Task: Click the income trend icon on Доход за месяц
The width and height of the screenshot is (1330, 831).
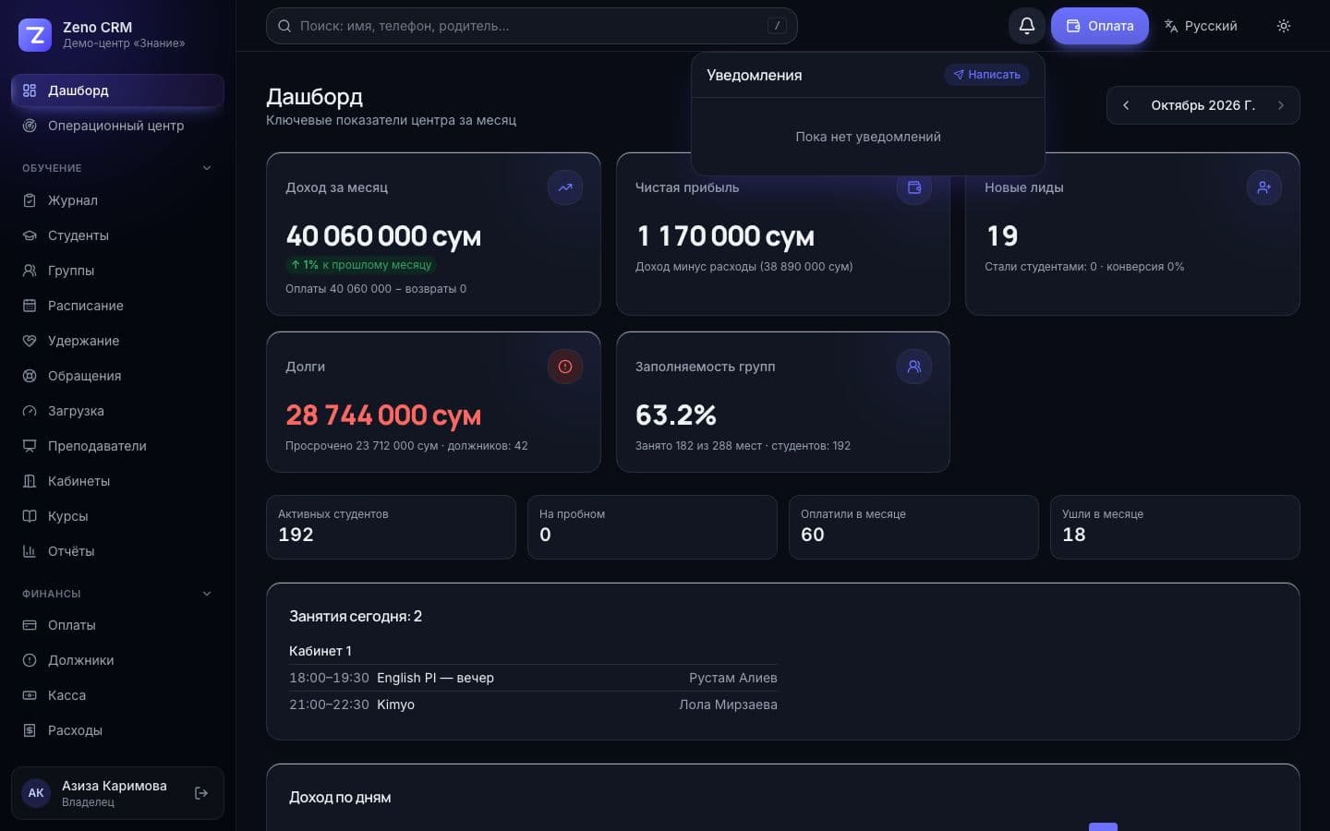Action: (x=565, y=187)
